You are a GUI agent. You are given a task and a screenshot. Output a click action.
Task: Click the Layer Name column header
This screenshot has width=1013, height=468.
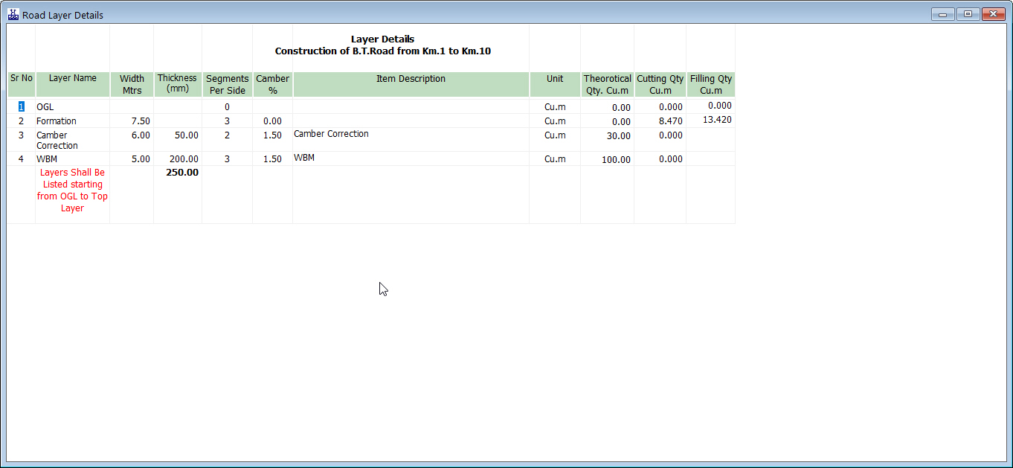coord(72,84)
